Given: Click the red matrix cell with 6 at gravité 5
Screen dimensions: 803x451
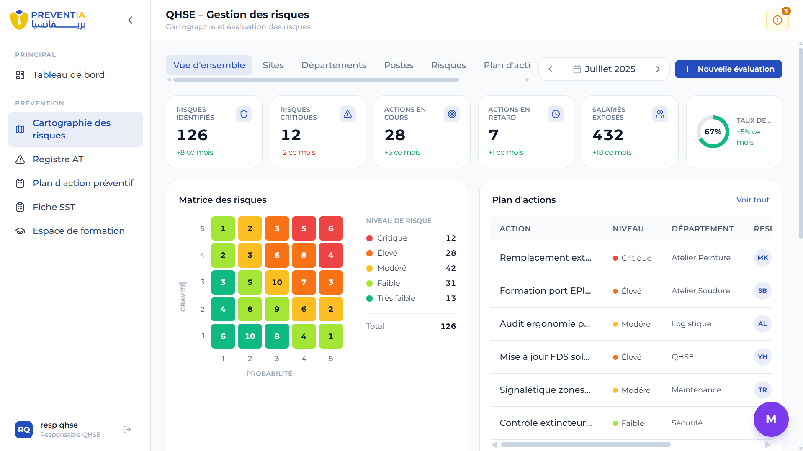Looking at the screenshot, I should (331, 228).
